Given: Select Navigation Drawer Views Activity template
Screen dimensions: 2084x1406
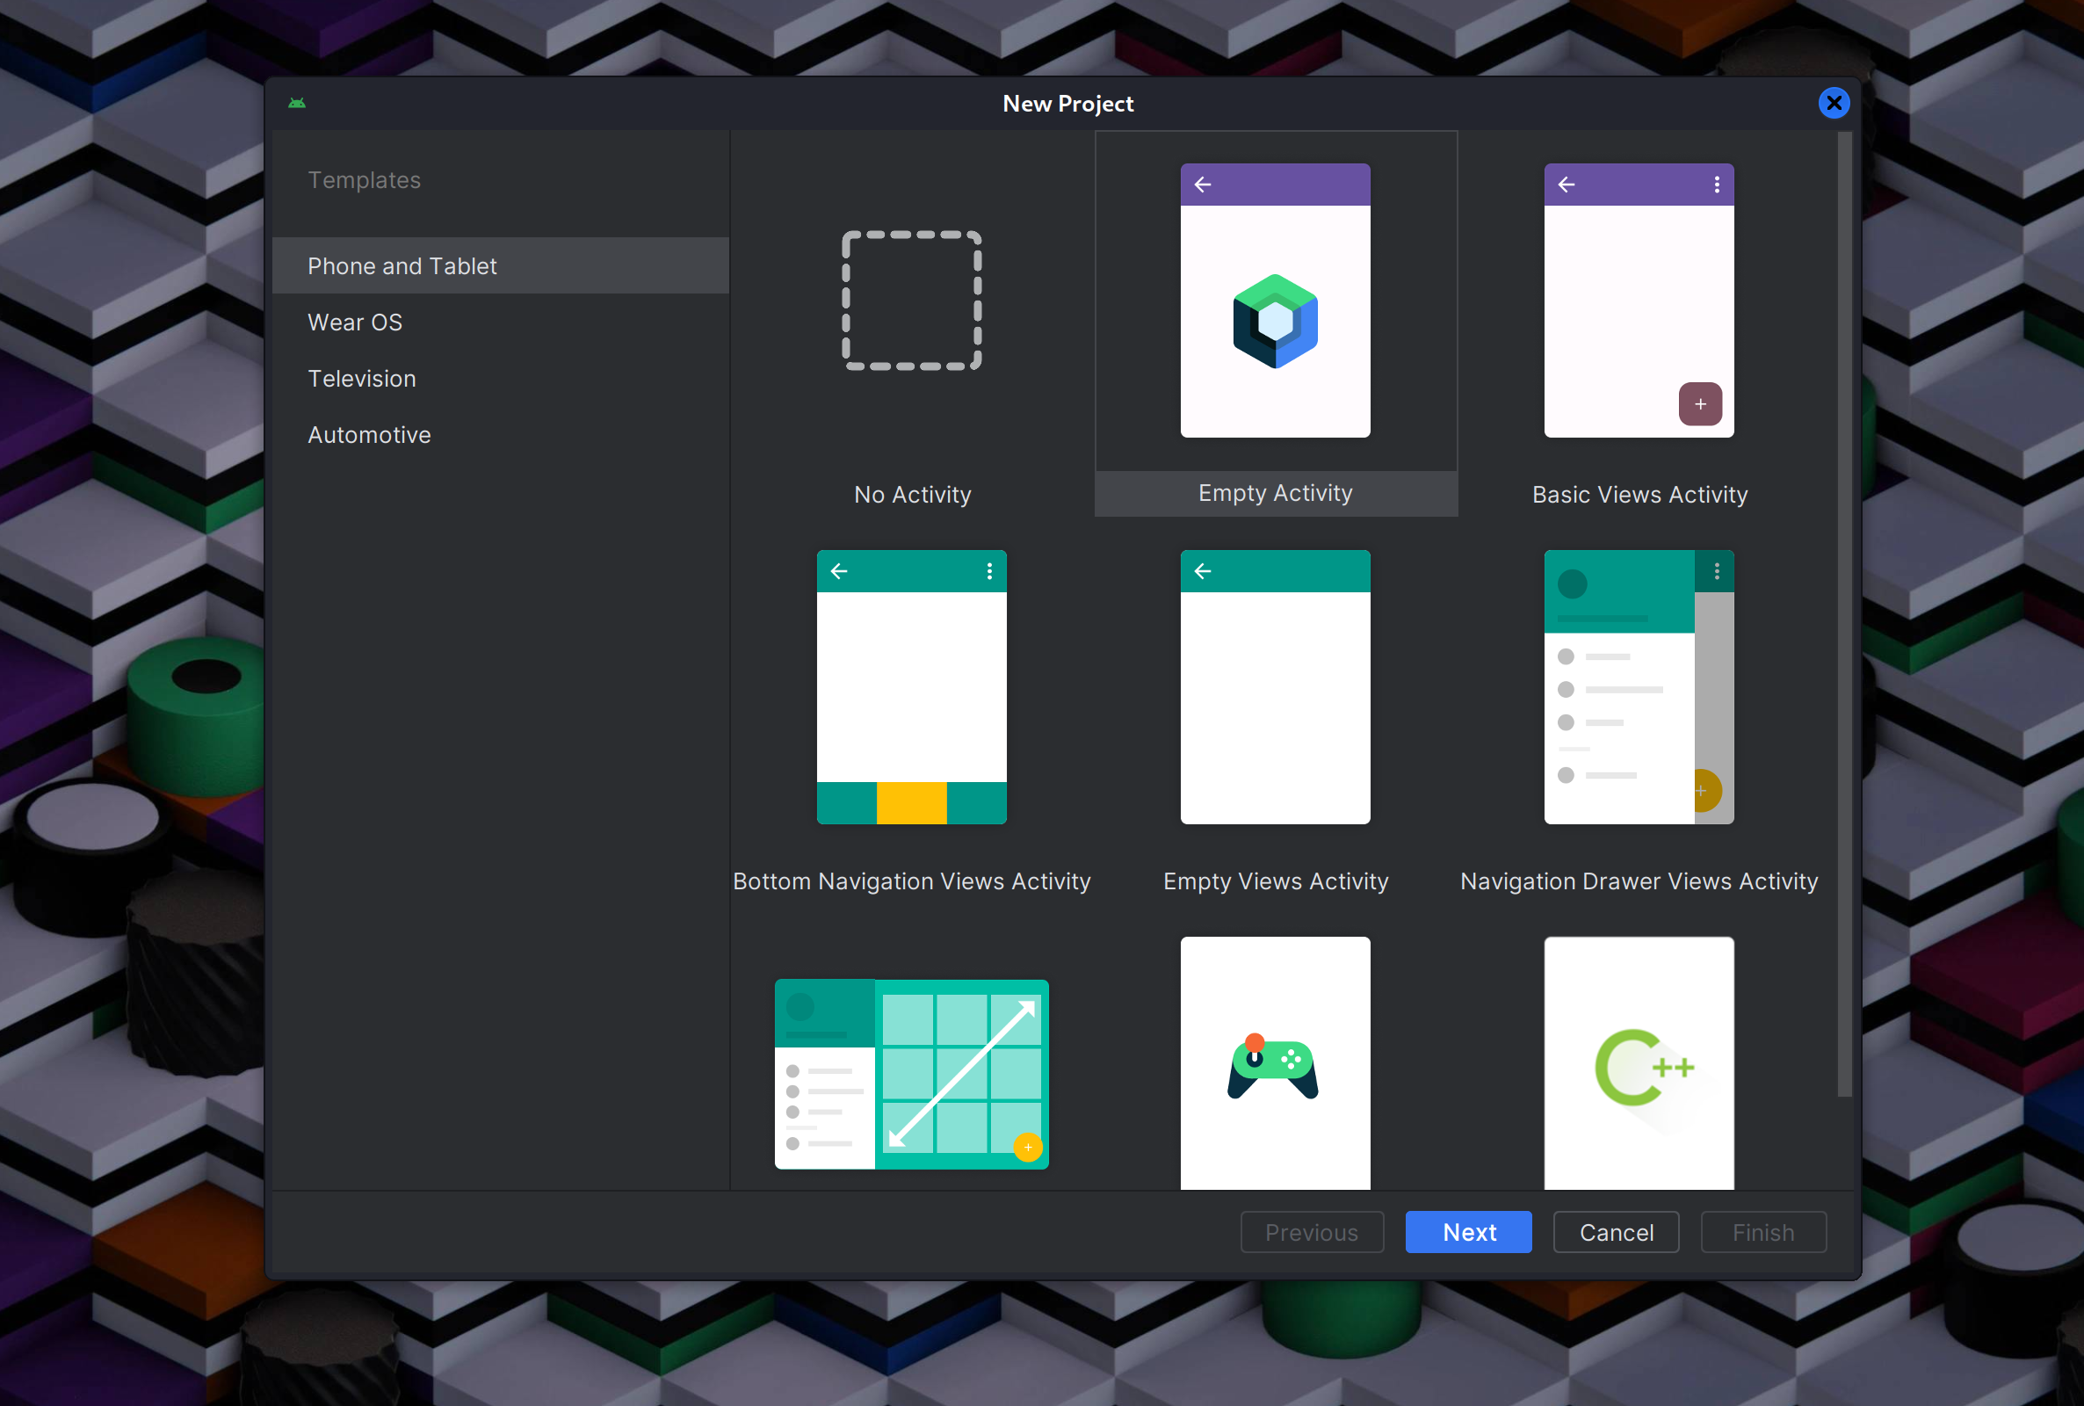Looking at the screenshot, I should click(1639, 687).
